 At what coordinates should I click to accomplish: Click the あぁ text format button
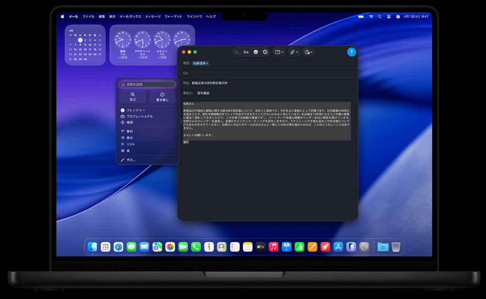coord(246,52)
